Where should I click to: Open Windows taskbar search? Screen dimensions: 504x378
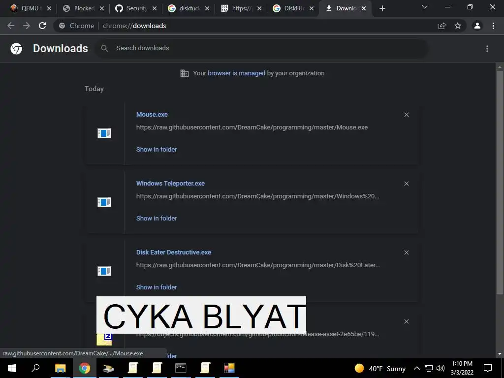35,368
